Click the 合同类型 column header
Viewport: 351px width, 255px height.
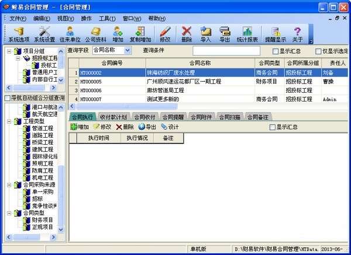270,63
